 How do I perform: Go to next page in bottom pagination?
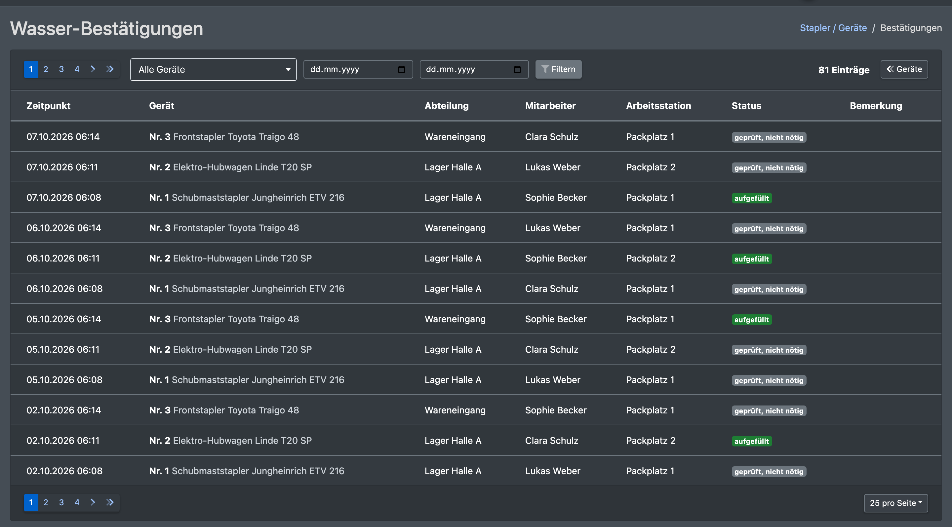(x=93, y=502)
